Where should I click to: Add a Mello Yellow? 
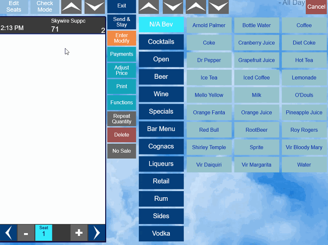pos(209,95)
